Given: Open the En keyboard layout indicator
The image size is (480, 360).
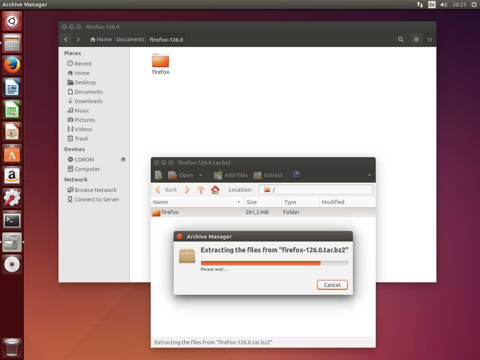Looking at the screenshot, I should pos(432,4).
